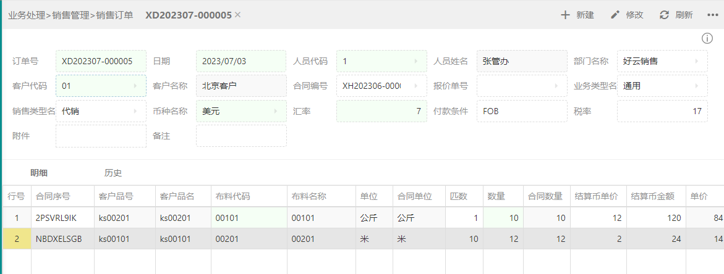Image resolution: width=724 pixels, height=274 pixels.
Task: Close the XD202307-000005 tab
Action: click(x=238, y=15)
